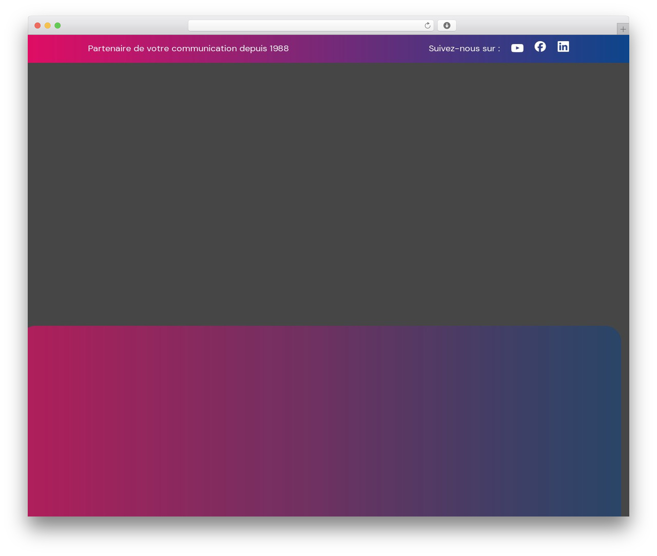Focus the browser address bar

[x=311, y=26]
